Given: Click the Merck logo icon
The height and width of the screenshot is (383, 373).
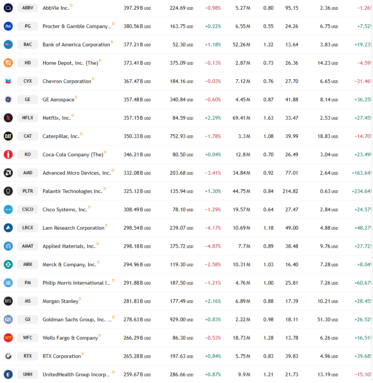Looking at the screenshot, I should (8, 264).
